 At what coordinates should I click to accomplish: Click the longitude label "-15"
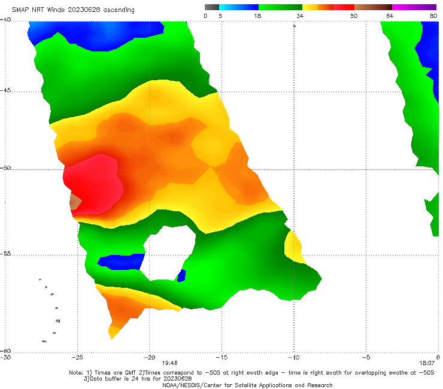(x=221, y=357)
